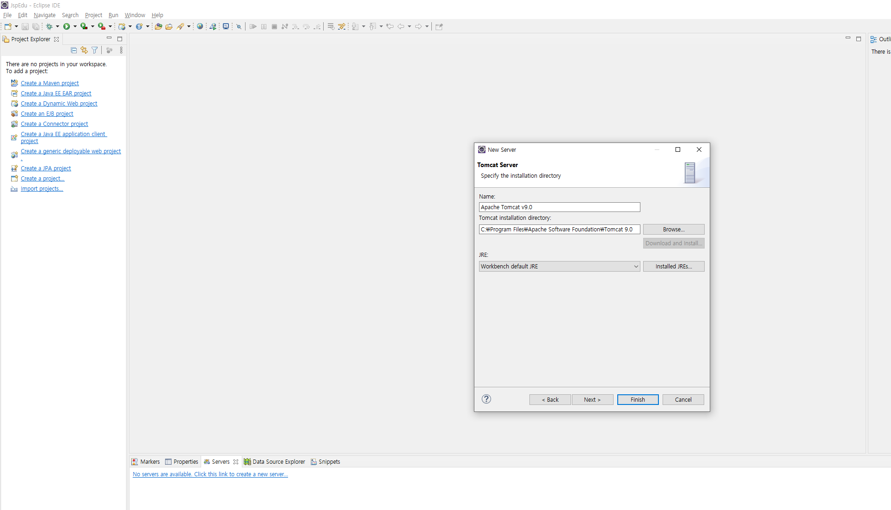
Task: Open the File menu
Action: pyautogui.click(x=7, y=15)
